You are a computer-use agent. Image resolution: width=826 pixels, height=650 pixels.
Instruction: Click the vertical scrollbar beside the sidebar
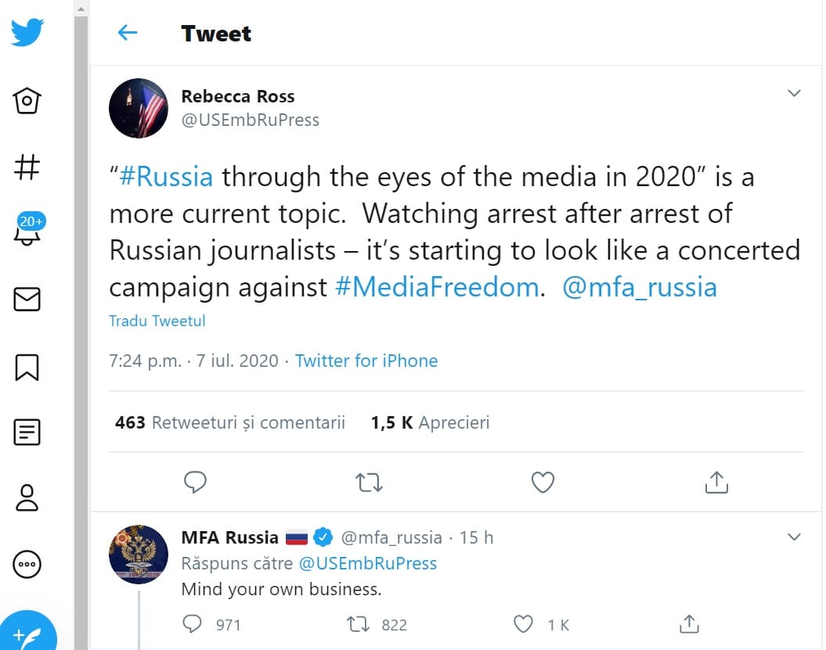tap(81, 326)
